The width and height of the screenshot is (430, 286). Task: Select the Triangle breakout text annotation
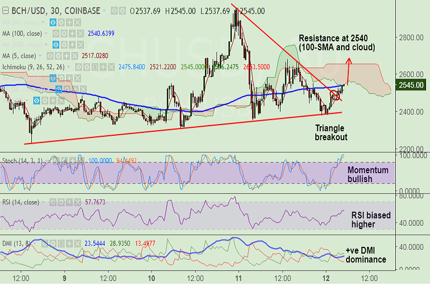[x=331, y=132]
